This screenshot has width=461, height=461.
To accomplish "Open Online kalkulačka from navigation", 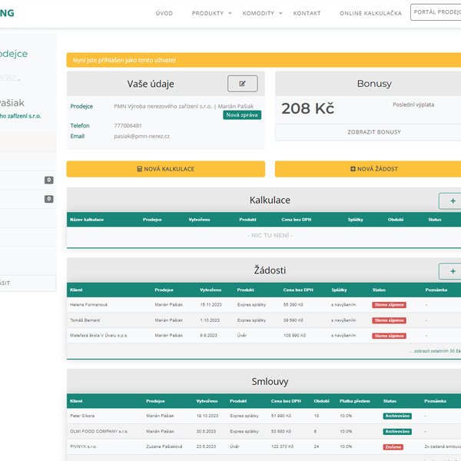I will tap(370, 13).
